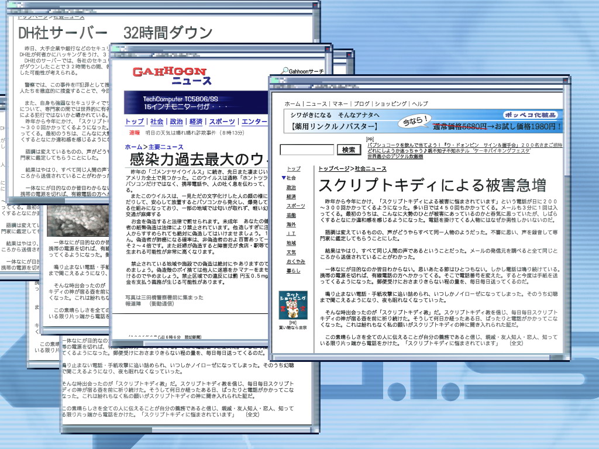
Task: Close the DH社サーバー article window
Action: [x=315, y=5]
